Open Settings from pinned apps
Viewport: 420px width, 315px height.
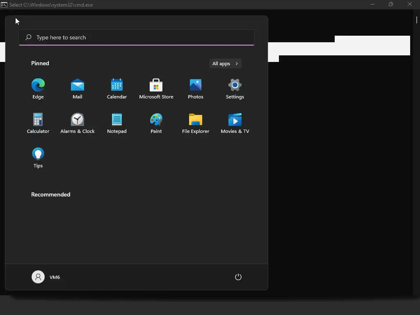point(235,89)
